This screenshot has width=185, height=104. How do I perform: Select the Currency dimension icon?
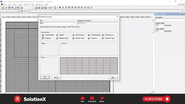point(89,38)
